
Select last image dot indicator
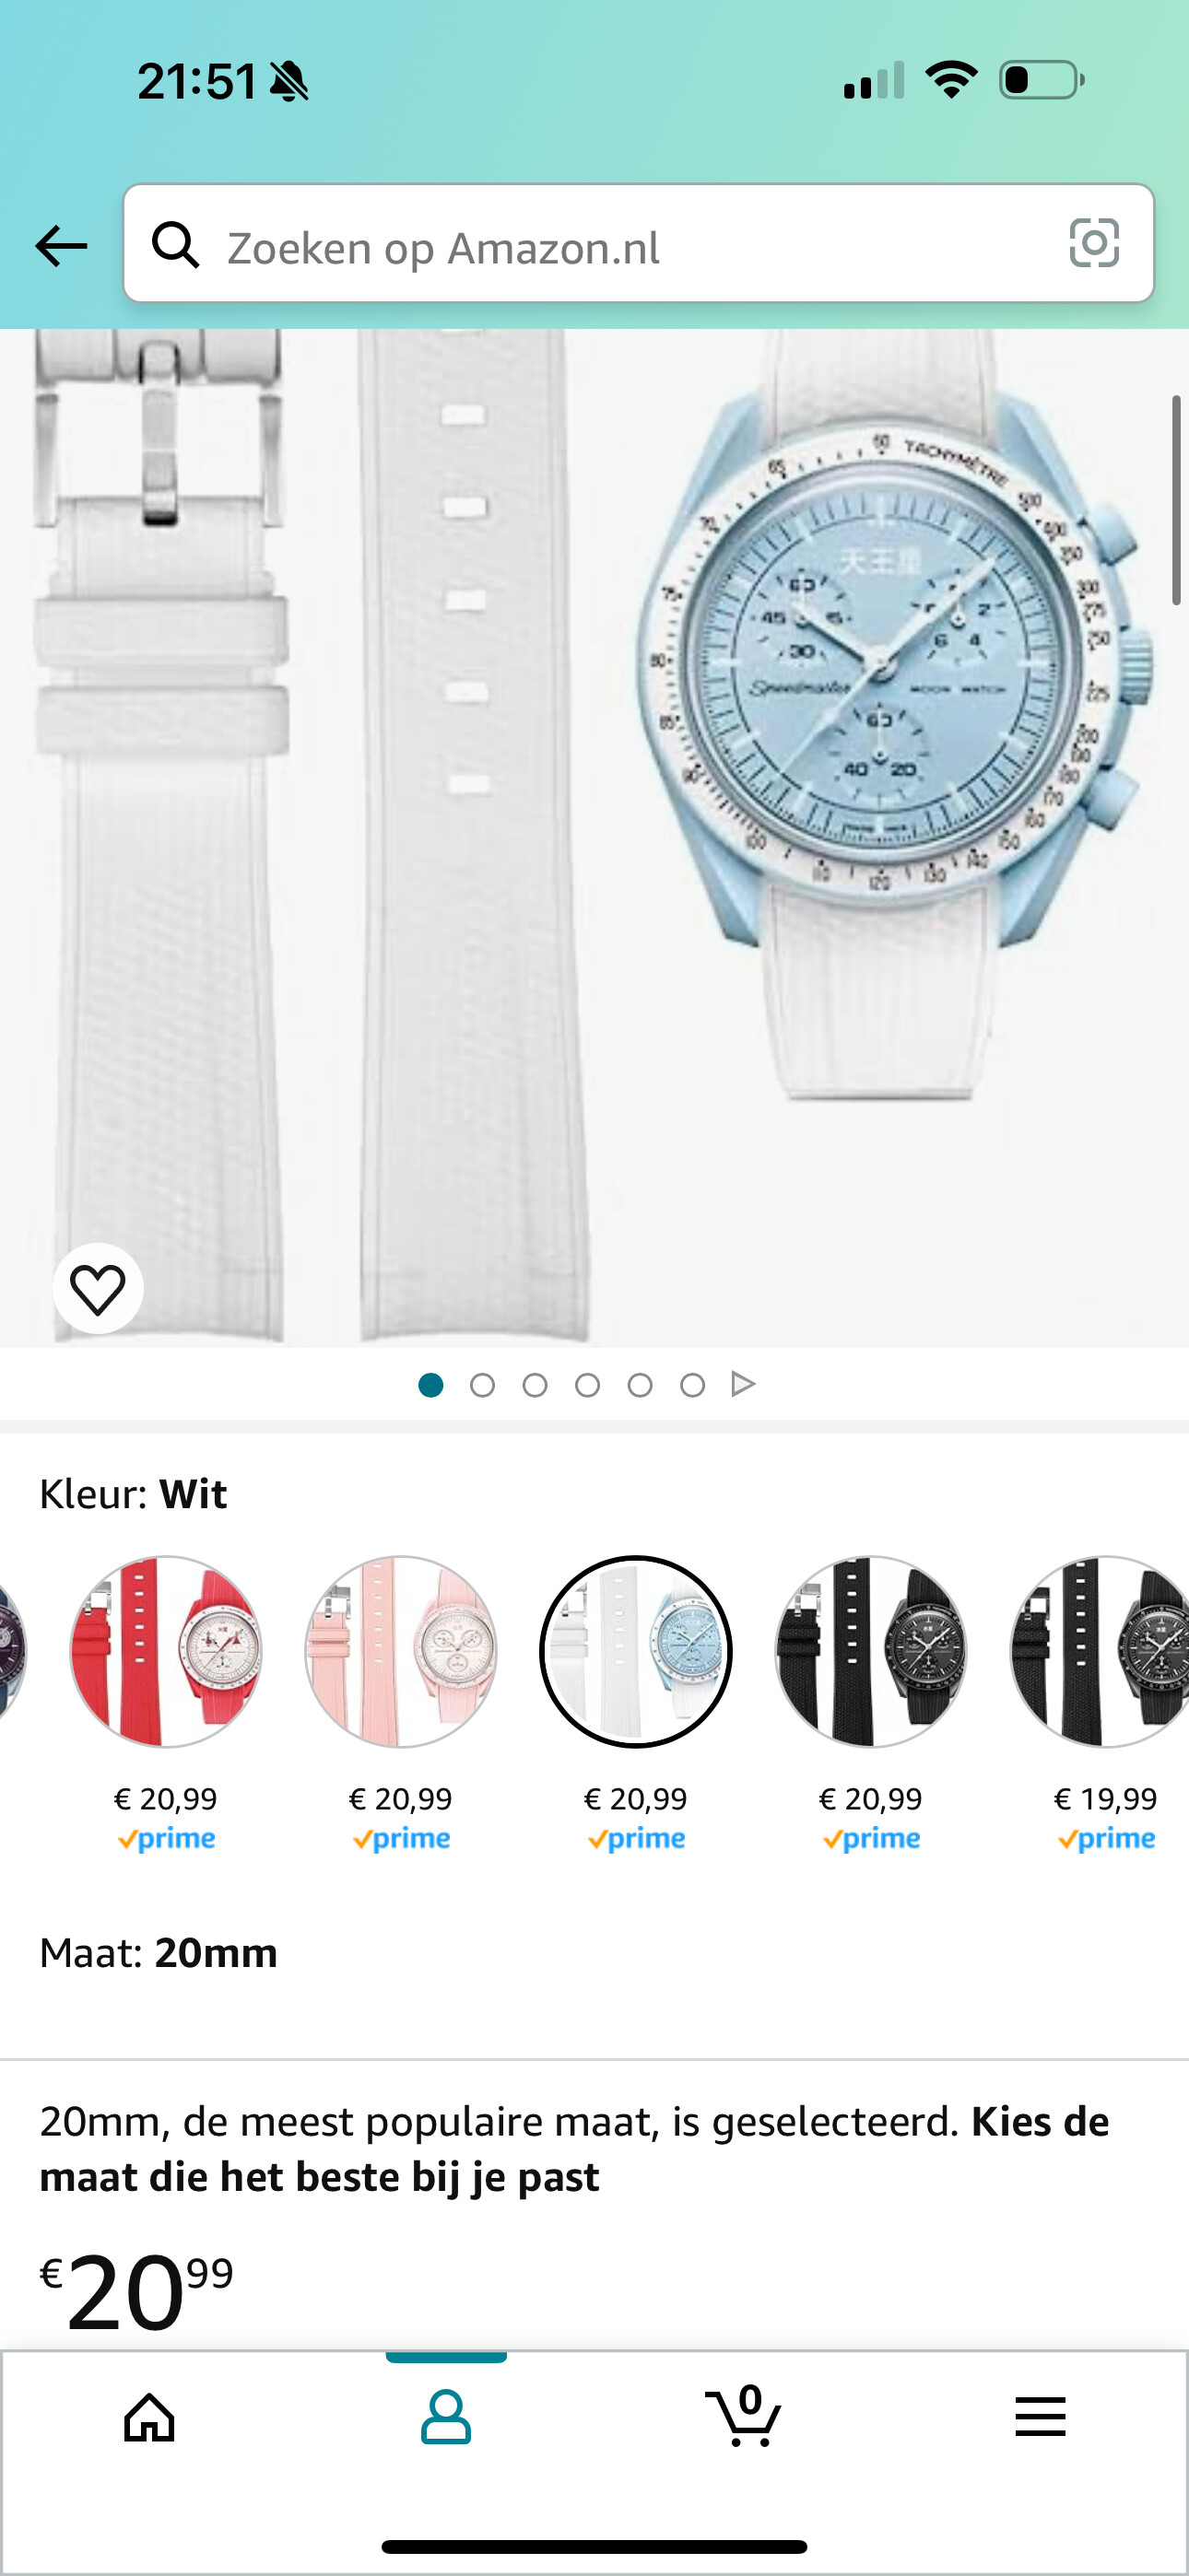[x=692, y=1385]
